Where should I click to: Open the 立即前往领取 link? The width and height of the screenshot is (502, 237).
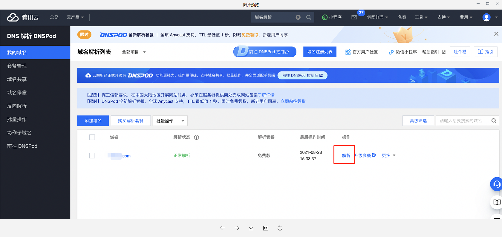point(293,101)
